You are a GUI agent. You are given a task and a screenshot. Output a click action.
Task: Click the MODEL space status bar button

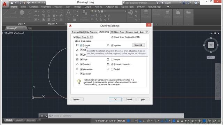point(122,121)
